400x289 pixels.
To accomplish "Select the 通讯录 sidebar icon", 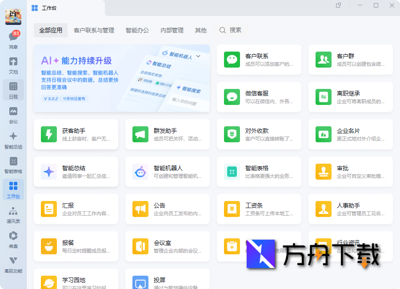I will (13, 214).
